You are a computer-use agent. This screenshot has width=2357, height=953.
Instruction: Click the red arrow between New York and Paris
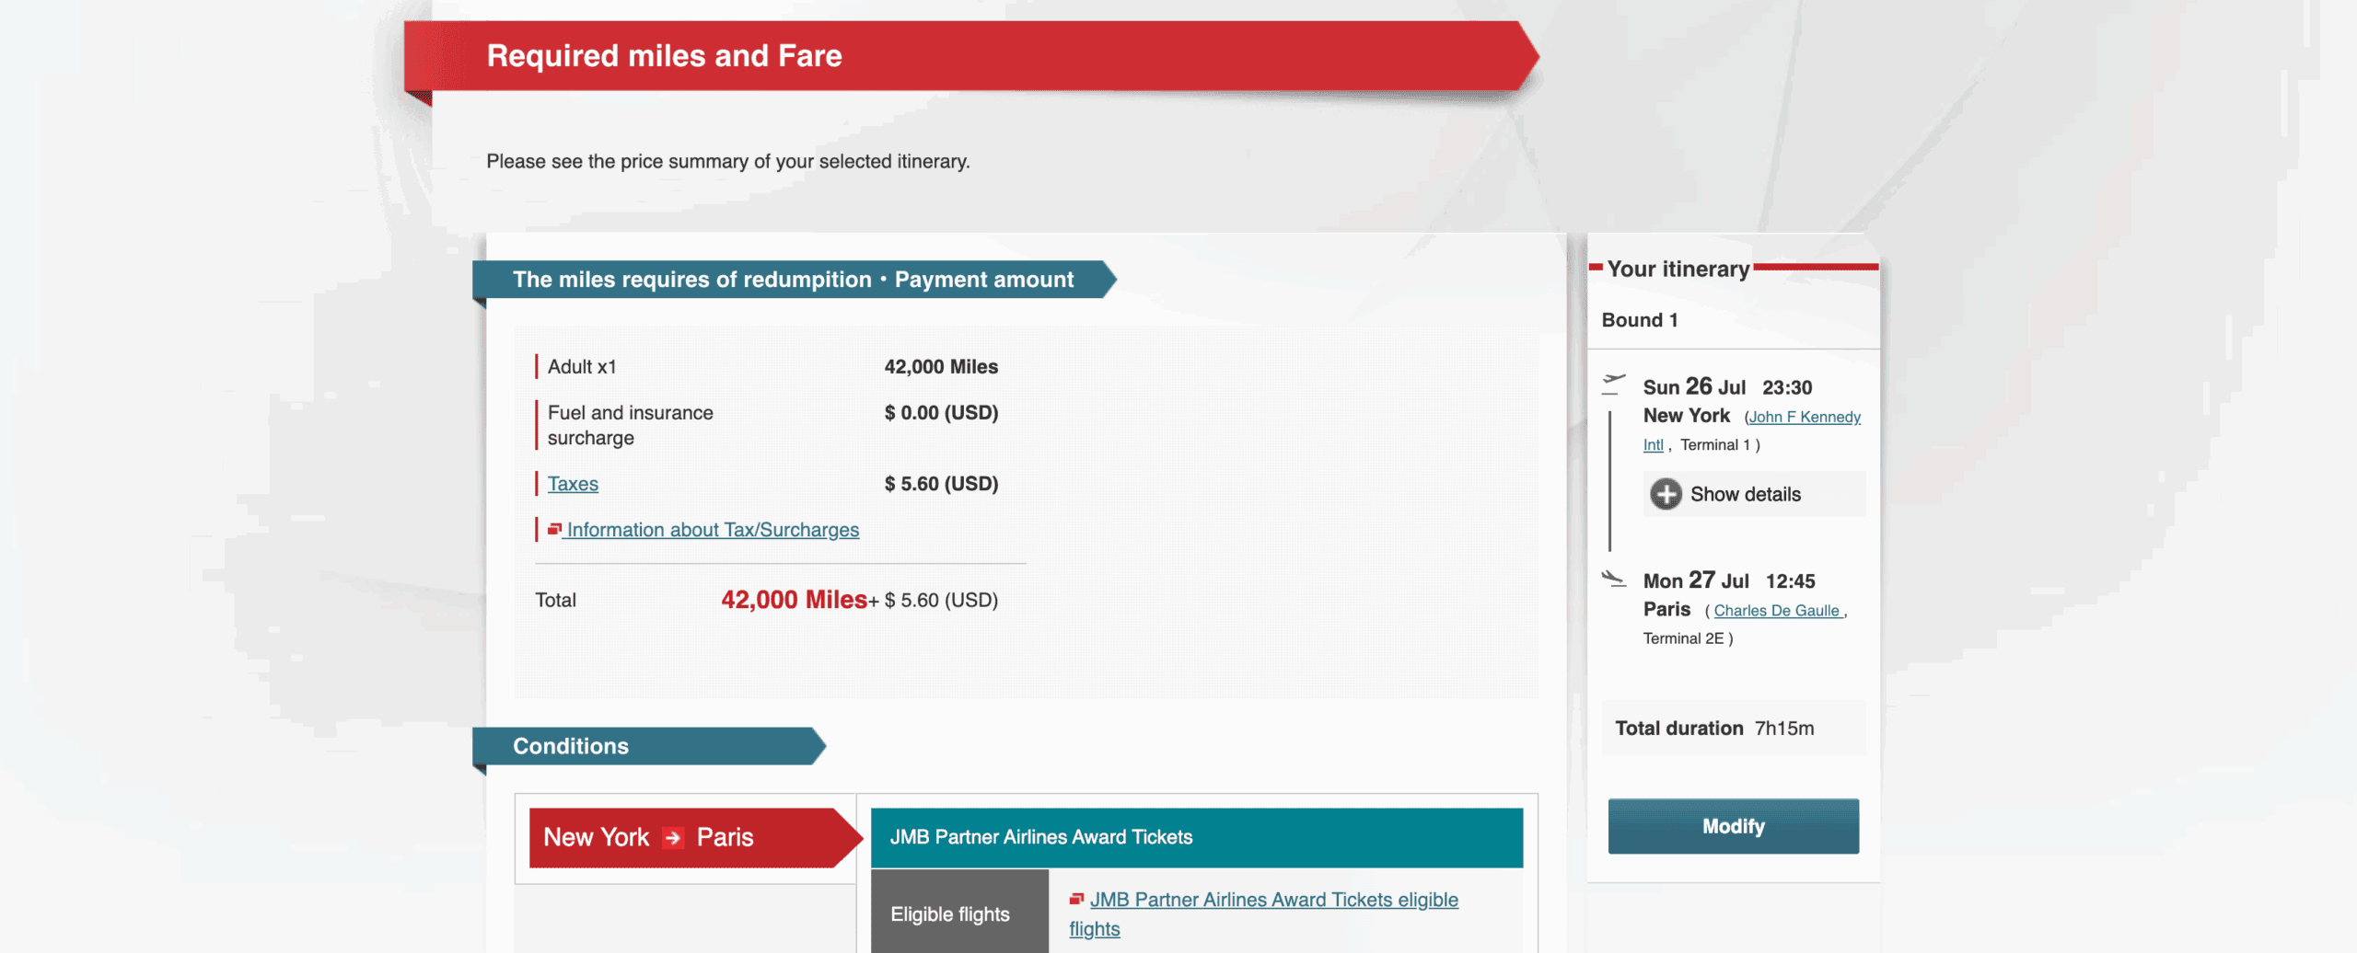(x=675, y=837)
